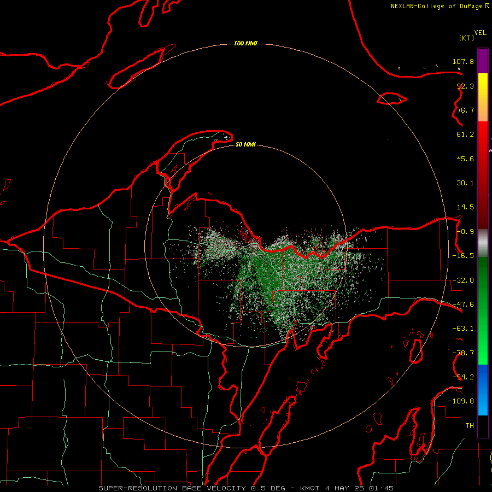Click the small red outbound velocity patch
The height and width of the screenshot is (492, 492).
click(245, 234)
